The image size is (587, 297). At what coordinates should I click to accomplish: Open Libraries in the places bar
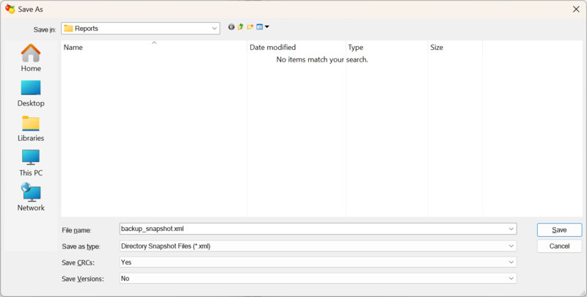pyautogui.click(x=31, y=128)
